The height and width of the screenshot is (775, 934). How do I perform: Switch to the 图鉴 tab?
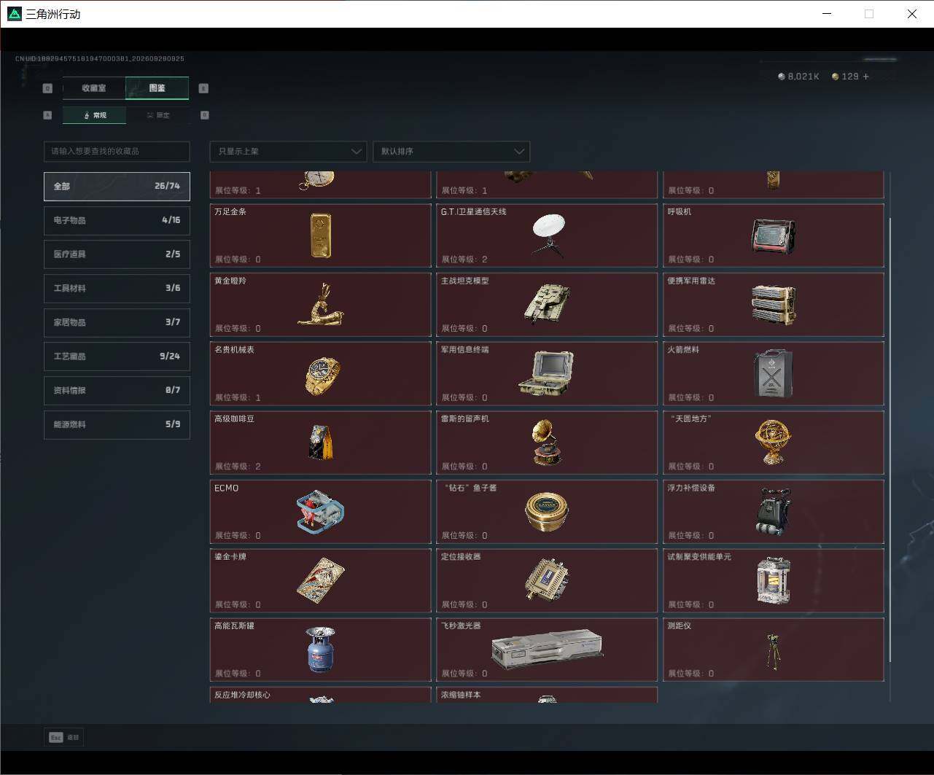coord(157,88)
